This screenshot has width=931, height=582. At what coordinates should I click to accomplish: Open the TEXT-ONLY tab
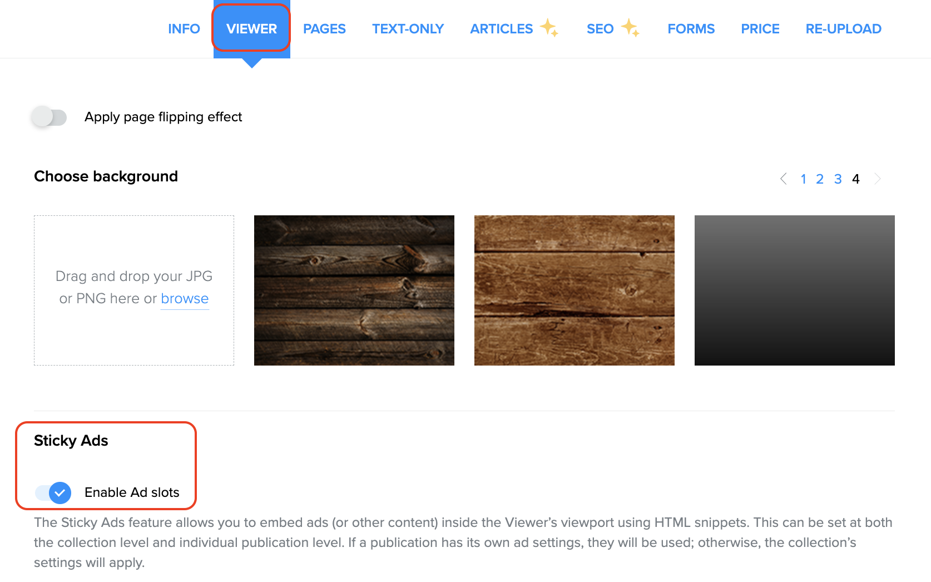[408, 29]
